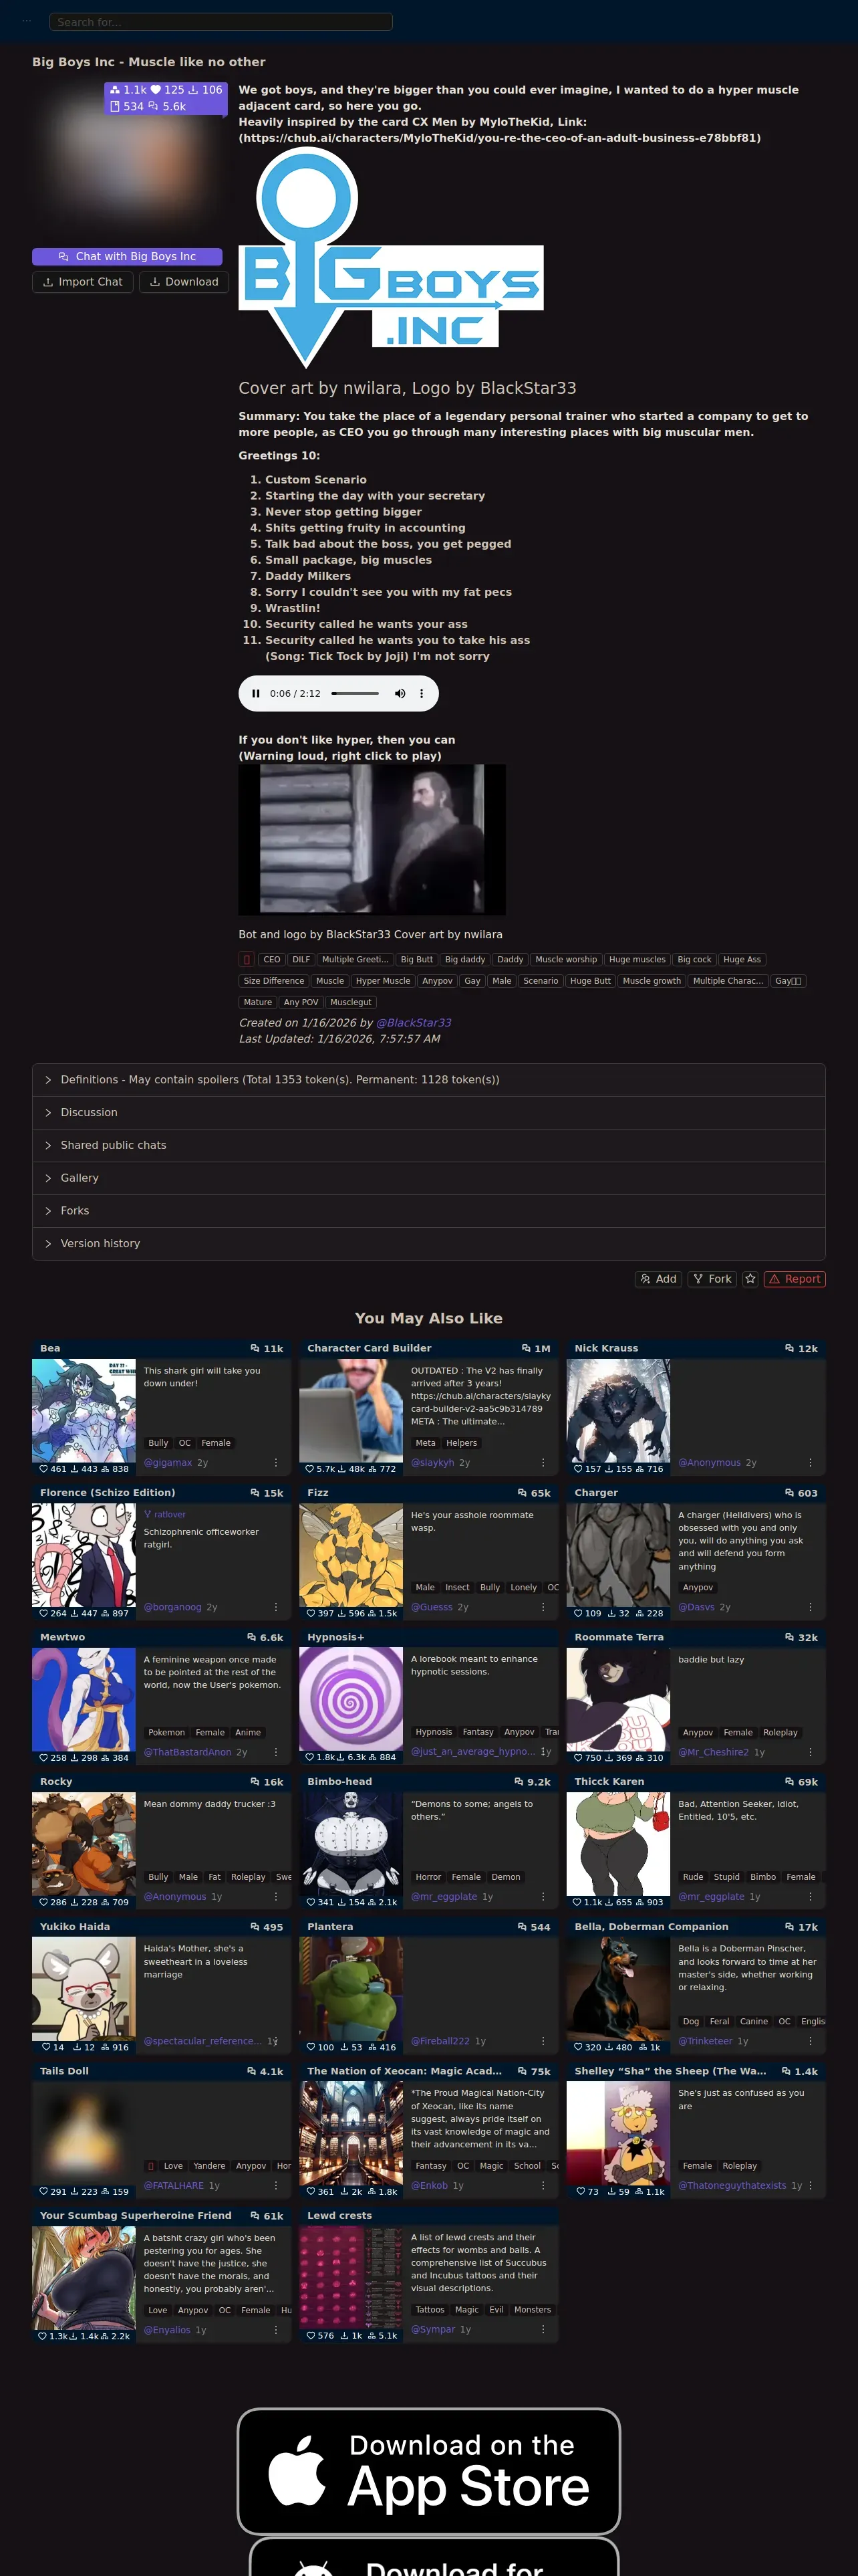Click the star favorite icon

[750, 1279]
